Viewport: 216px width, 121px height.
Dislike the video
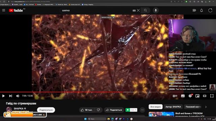tap(99, 110)
